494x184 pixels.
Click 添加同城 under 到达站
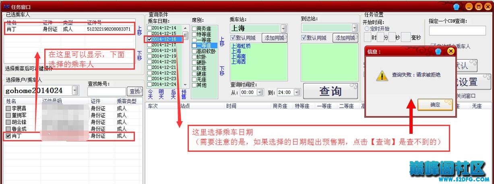345,38
